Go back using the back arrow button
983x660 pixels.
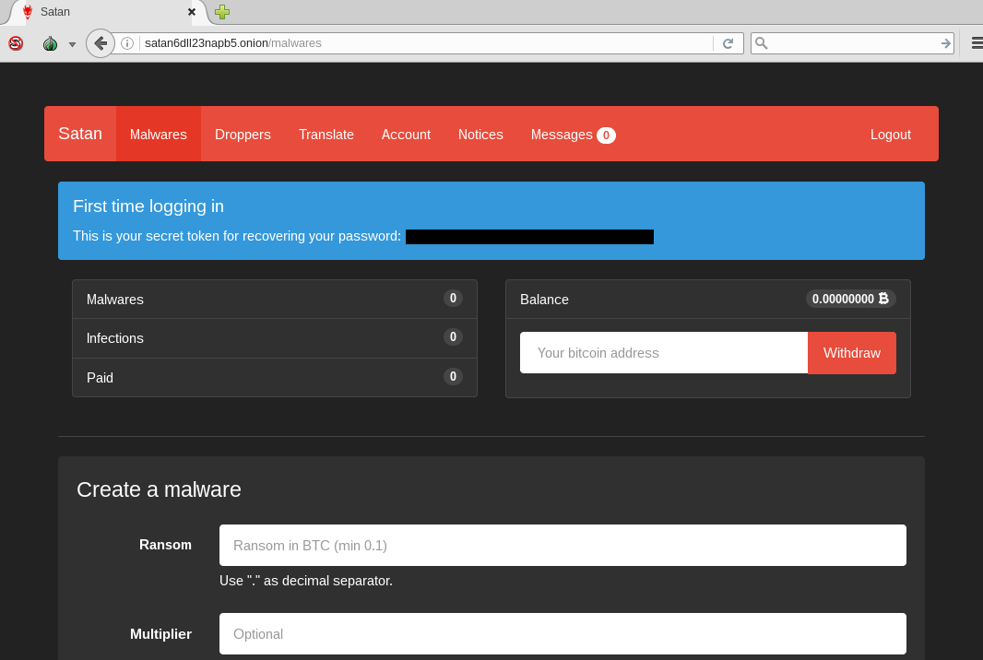(x=100, y=43)
